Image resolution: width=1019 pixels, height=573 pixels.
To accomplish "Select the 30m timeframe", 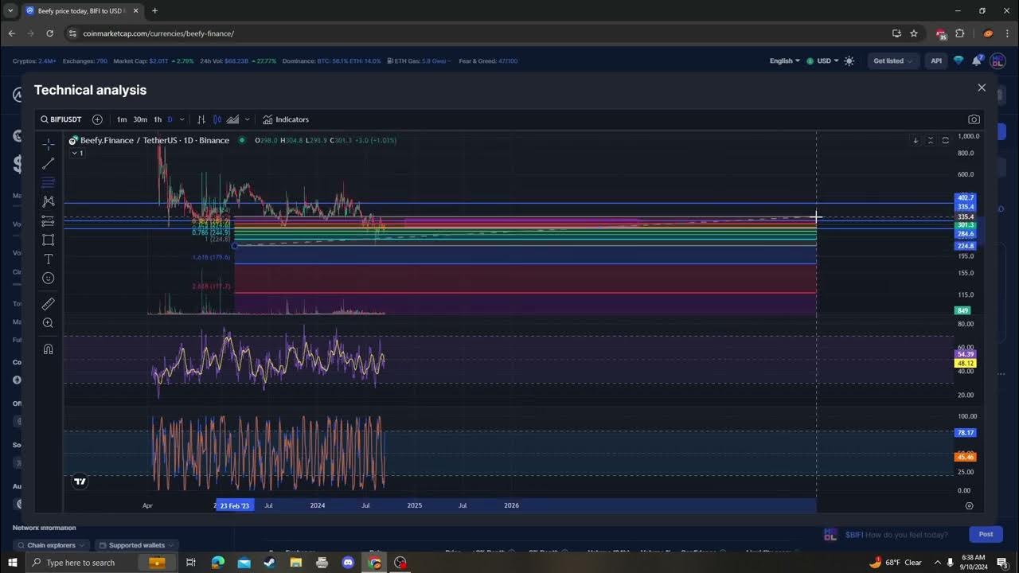I will (140, 119).
